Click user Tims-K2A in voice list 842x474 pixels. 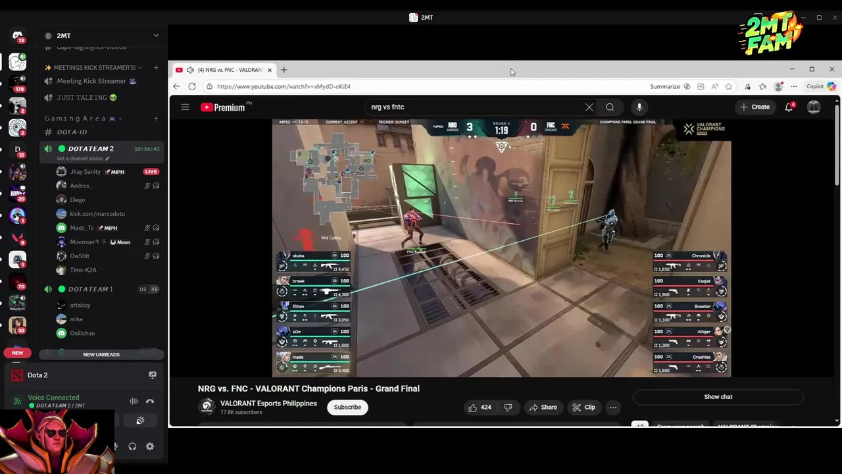click(84, 270)
